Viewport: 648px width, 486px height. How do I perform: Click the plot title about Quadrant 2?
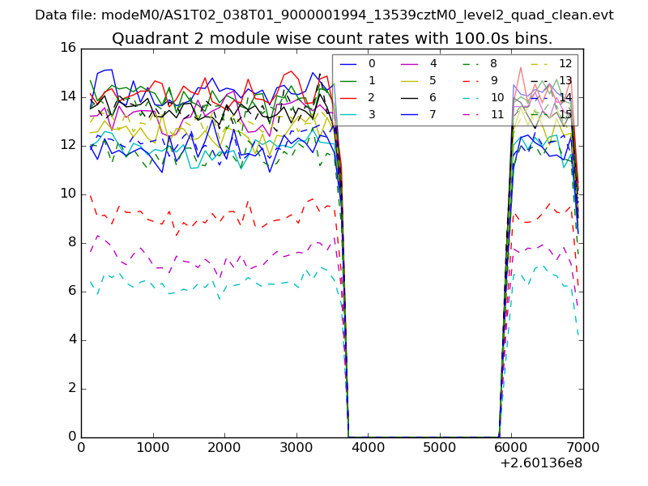pyautogui.click(x=332, y=39)
